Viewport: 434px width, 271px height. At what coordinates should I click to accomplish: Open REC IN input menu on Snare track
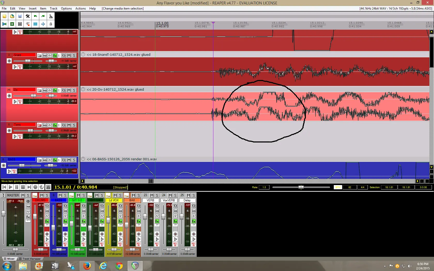[x=20, y=67]
